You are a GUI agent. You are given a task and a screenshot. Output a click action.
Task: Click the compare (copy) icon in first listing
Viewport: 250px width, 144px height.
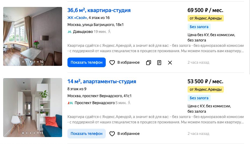149,63
